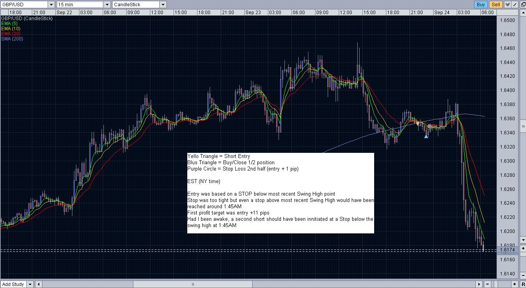Screen dimensions: 526x288
Task: Click the horizontal zoom minus button
Action: [x=487, y=284]
